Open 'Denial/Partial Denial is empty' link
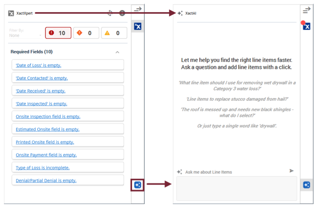The width and height of the screenshot is (317, 208). [x=46, y=181]
